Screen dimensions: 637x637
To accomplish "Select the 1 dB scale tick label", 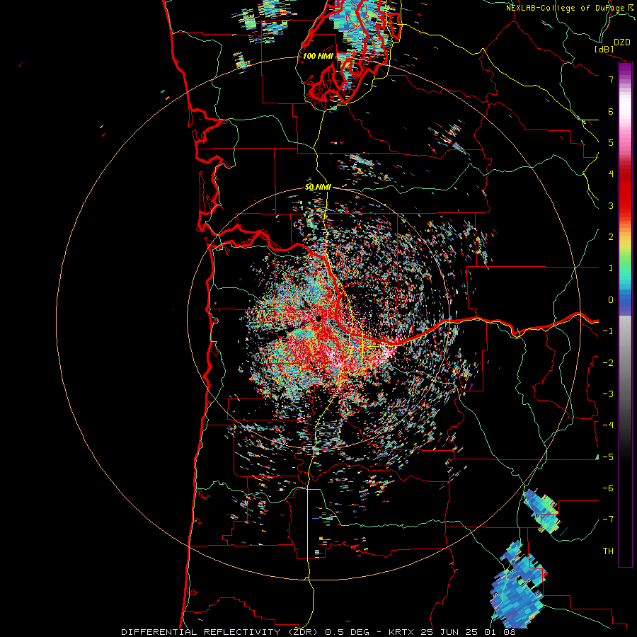I will click(x=611, y=268).
